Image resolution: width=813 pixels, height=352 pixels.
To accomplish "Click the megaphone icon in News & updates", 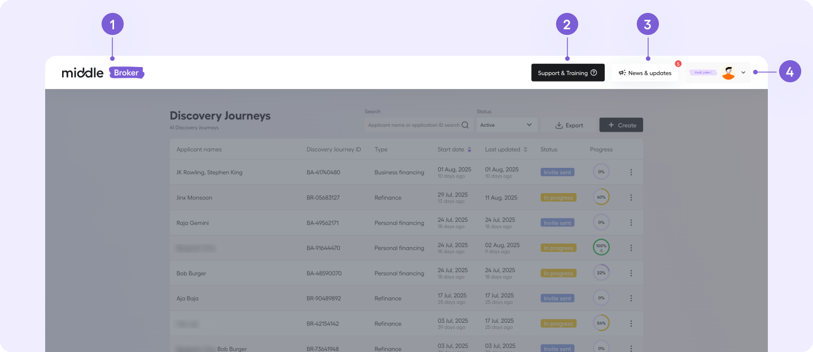I will [622, 73].
